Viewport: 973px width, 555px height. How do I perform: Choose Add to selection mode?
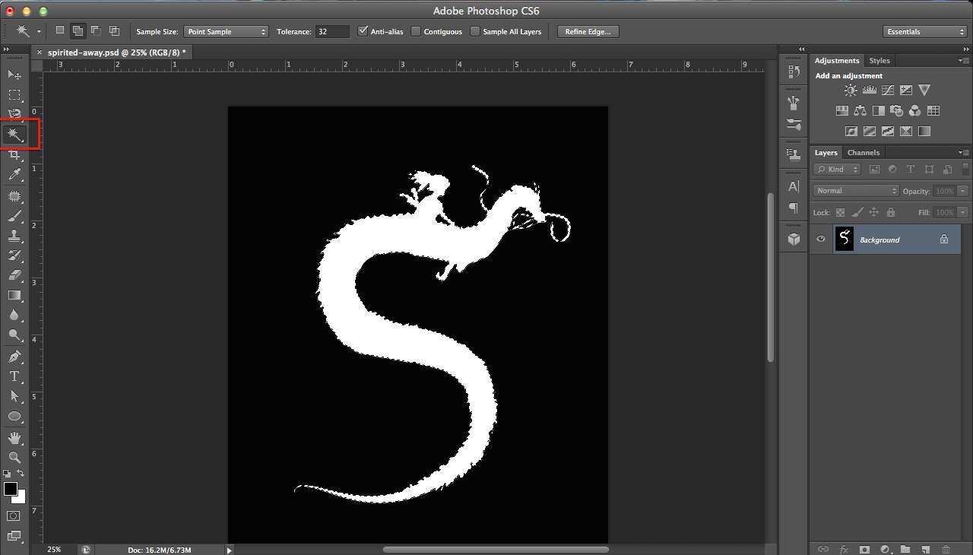pos(78,30)
